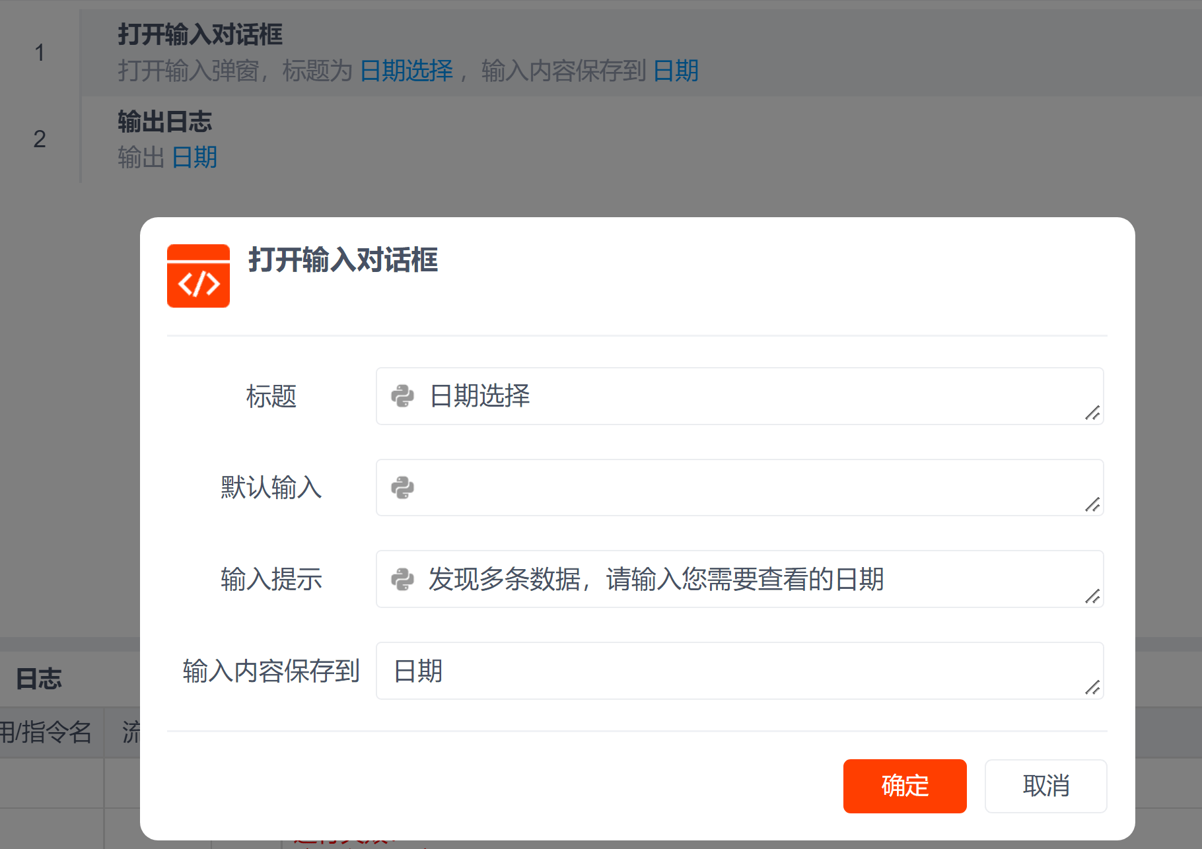Screen dimensions: 1202x849
Task: Select the 输入内容保存到 field with 日期
Action: point(726,671)
